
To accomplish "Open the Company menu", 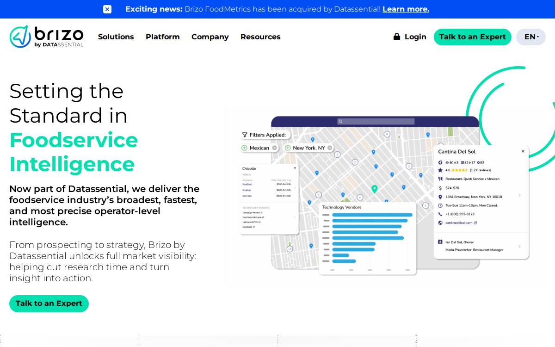I will (x=210, y=37).
